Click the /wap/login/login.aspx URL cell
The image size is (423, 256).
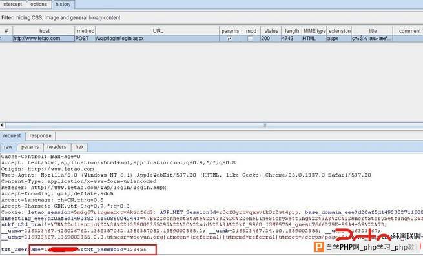coord(158,39)
